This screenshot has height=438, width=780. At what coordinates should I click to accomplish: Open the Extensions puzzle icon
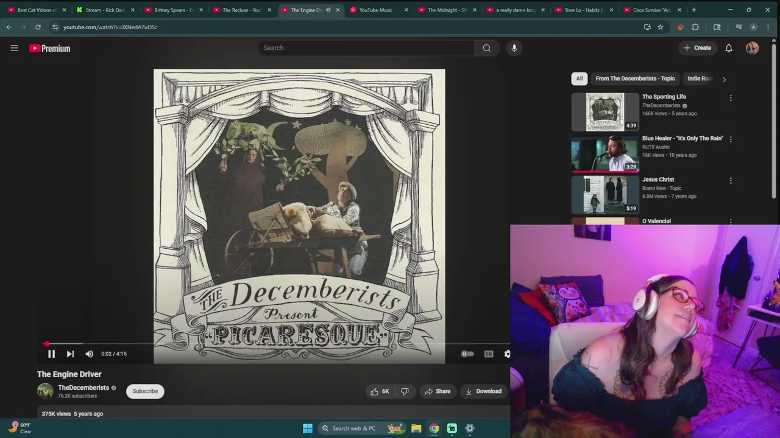tap(695, 27)
